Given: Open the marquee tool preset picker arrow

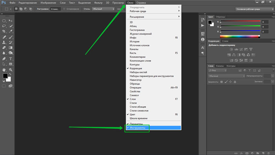Looking at the screenshot, I should point(11,9).
